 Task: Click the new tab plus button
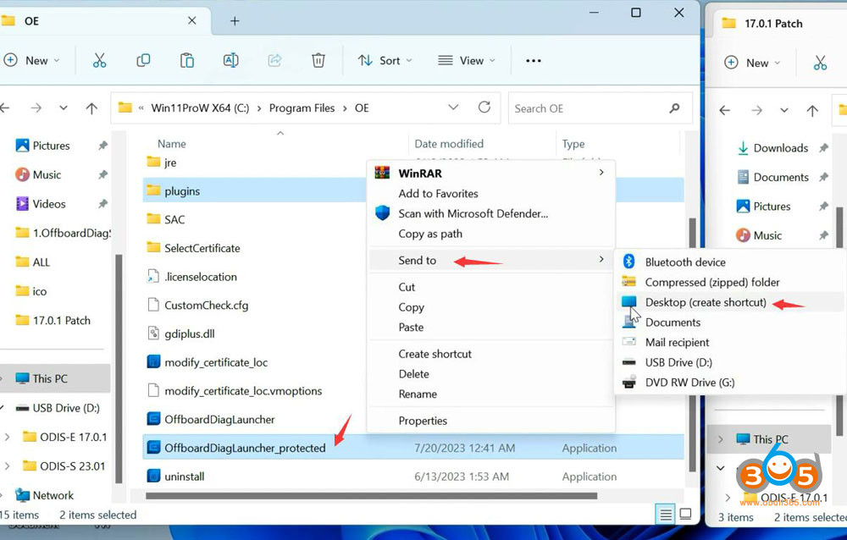pos(235,20)
